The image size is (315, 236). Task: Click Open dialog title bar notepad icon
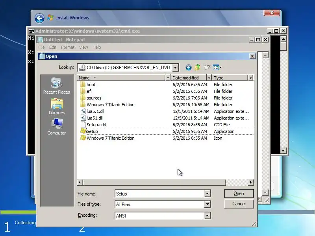[x=42, y=56]
